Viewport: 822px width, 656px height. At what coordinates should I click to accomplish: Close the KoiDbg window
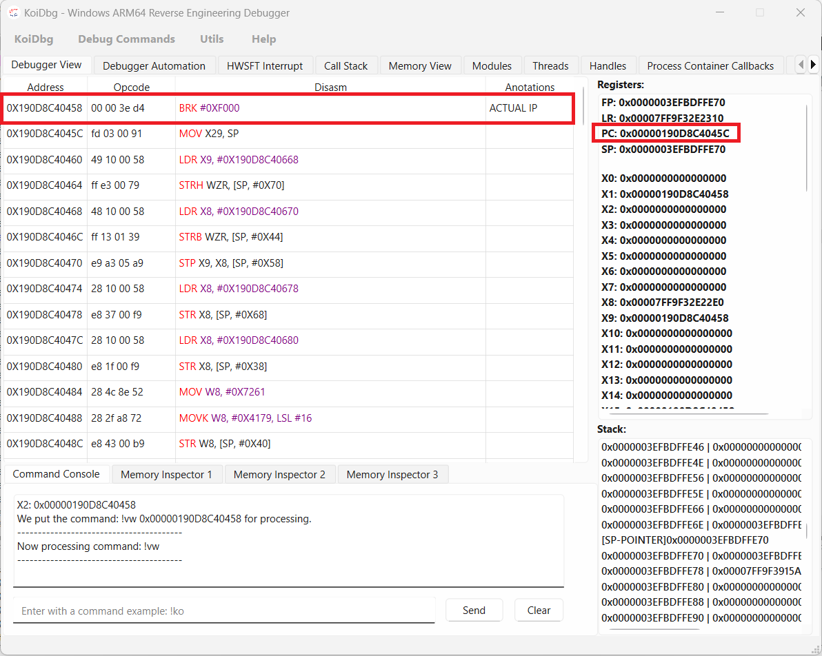point(800,12)
